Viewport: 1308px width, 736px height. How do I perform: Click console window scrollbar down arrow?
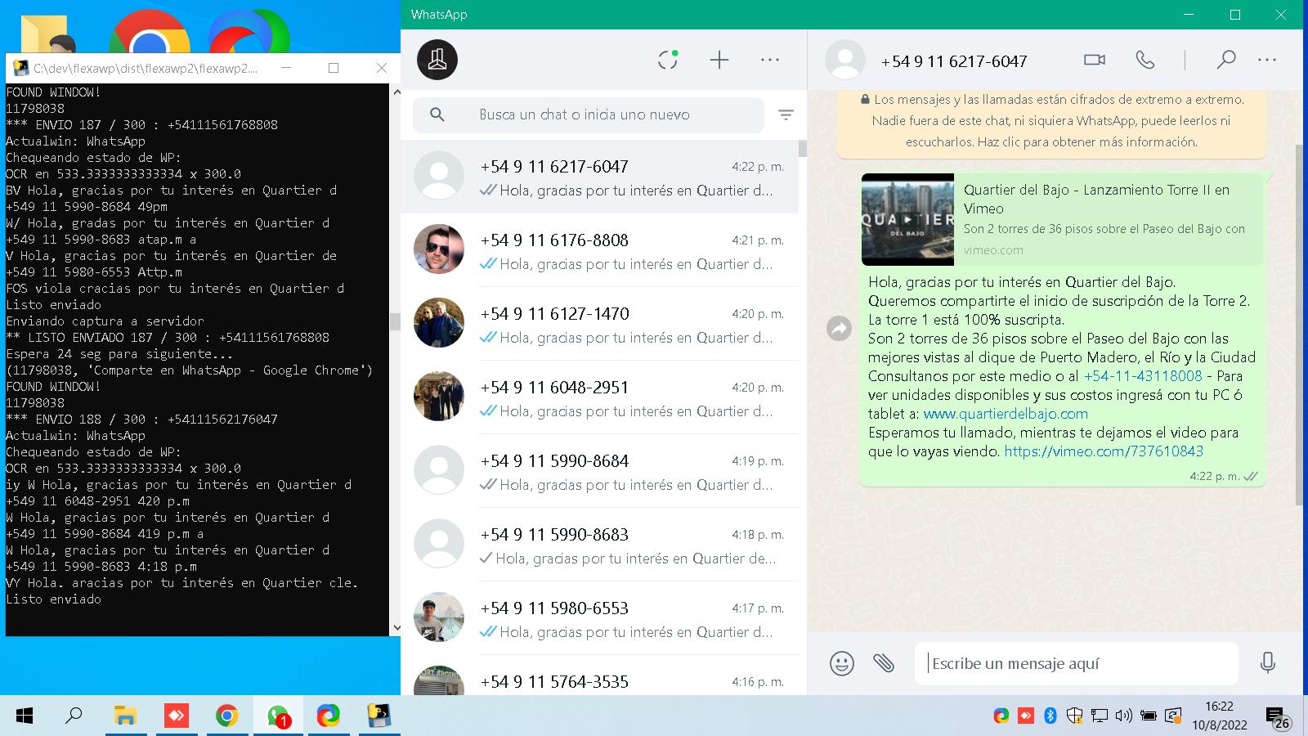click(396, 628)
